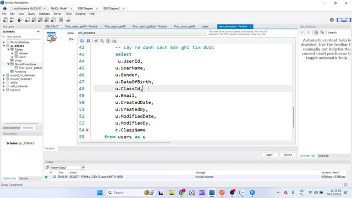Click the search table data toolbar icon
This screenshot has height=198, width=352.
pos(61,20)
